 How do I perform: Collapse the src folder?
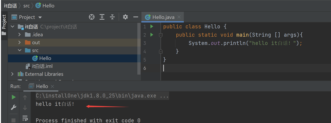click(x=20, y=50)
